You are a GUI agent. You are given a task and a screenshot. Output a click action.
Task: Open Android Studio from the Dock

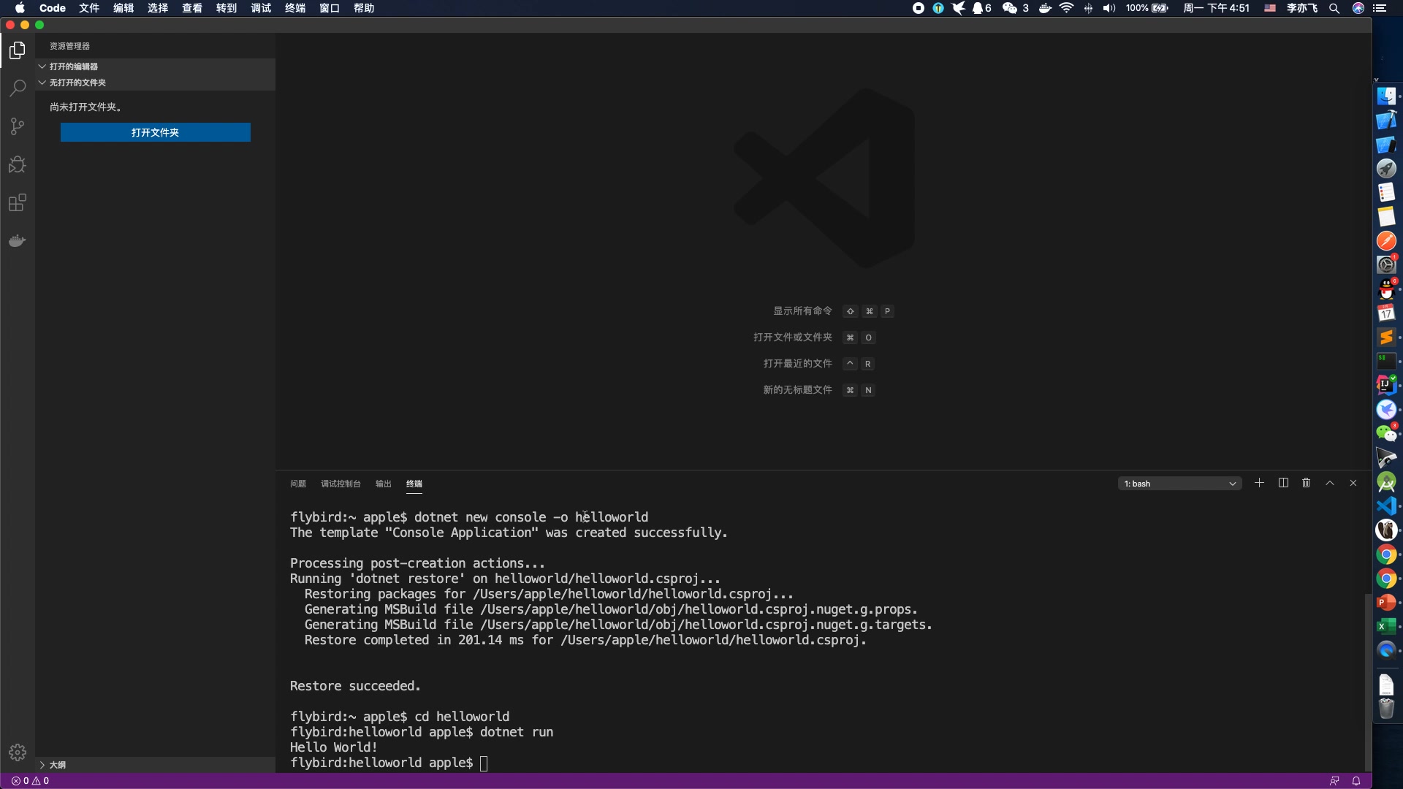pyautogui.click(x=1386, y=481)
